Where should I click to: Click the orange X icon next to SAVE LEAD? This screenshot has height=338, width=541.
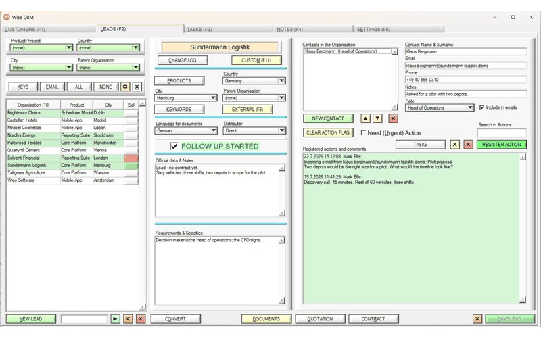tap(477, 318)
